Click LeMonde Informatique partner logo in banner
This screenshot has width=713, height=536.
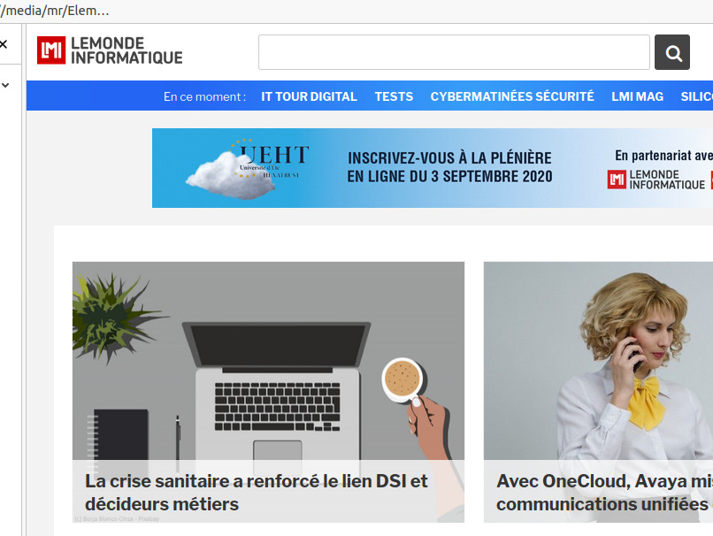[656, 180]
